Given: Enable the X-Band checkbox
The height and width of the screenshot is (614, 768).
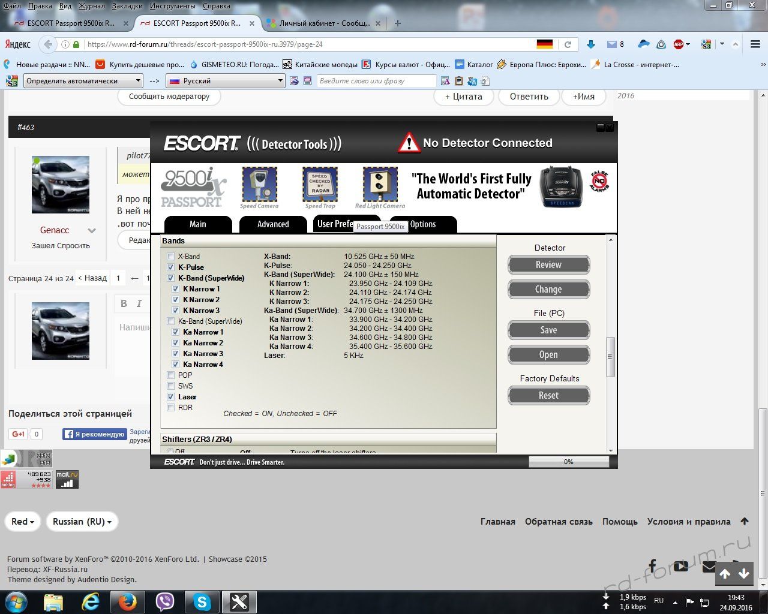Looking at the screenshot, I should tap(171, 257).
